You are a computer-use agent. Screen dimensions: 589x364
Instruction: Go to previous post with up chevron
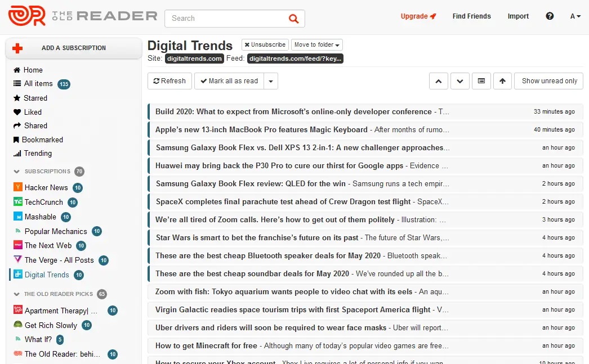tap(438, 81)
